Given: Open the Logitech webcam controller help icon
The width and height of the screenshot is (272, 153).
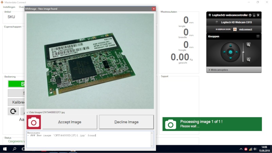Looking at the screenshot, I should (250, 15).
